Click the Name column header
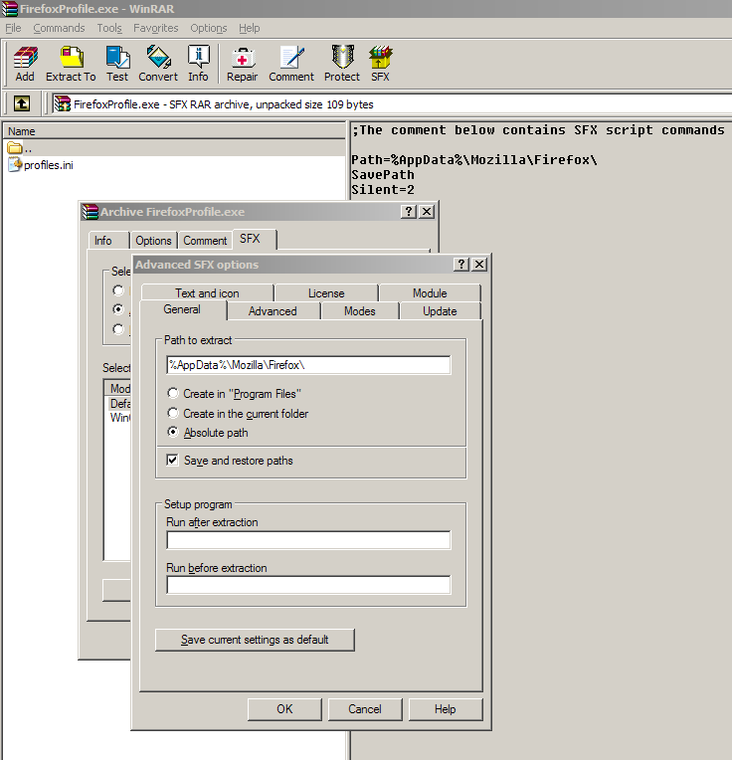Screen dimensions: 732x760 (174, 131)
